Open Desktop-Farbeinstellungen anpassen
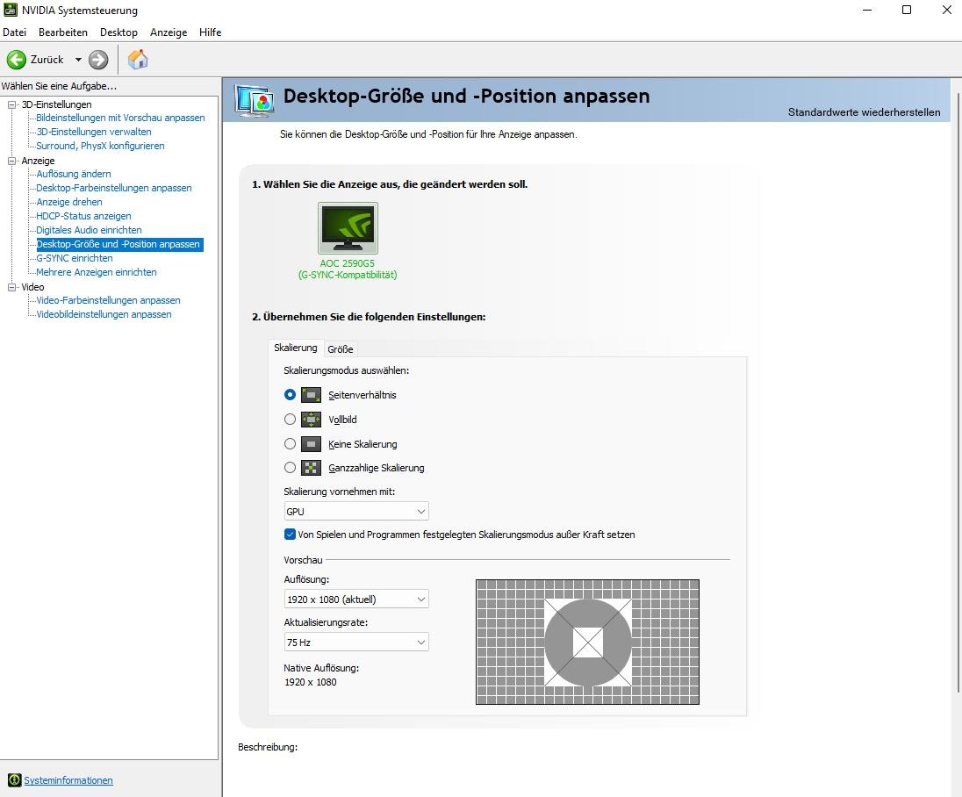 (113, 189)
